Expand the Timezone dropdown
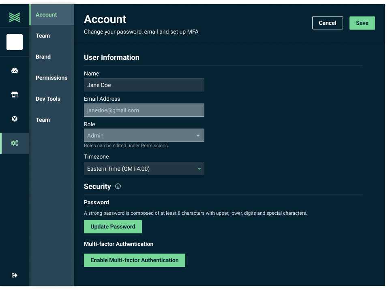This screenshot has height=290, width=388. click(x=144, y=169)
